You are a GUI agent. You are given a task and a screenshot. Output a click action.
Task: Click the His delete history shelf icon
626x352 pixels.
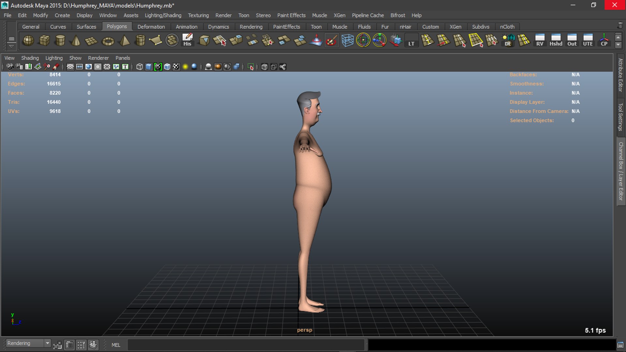[187, 40]
